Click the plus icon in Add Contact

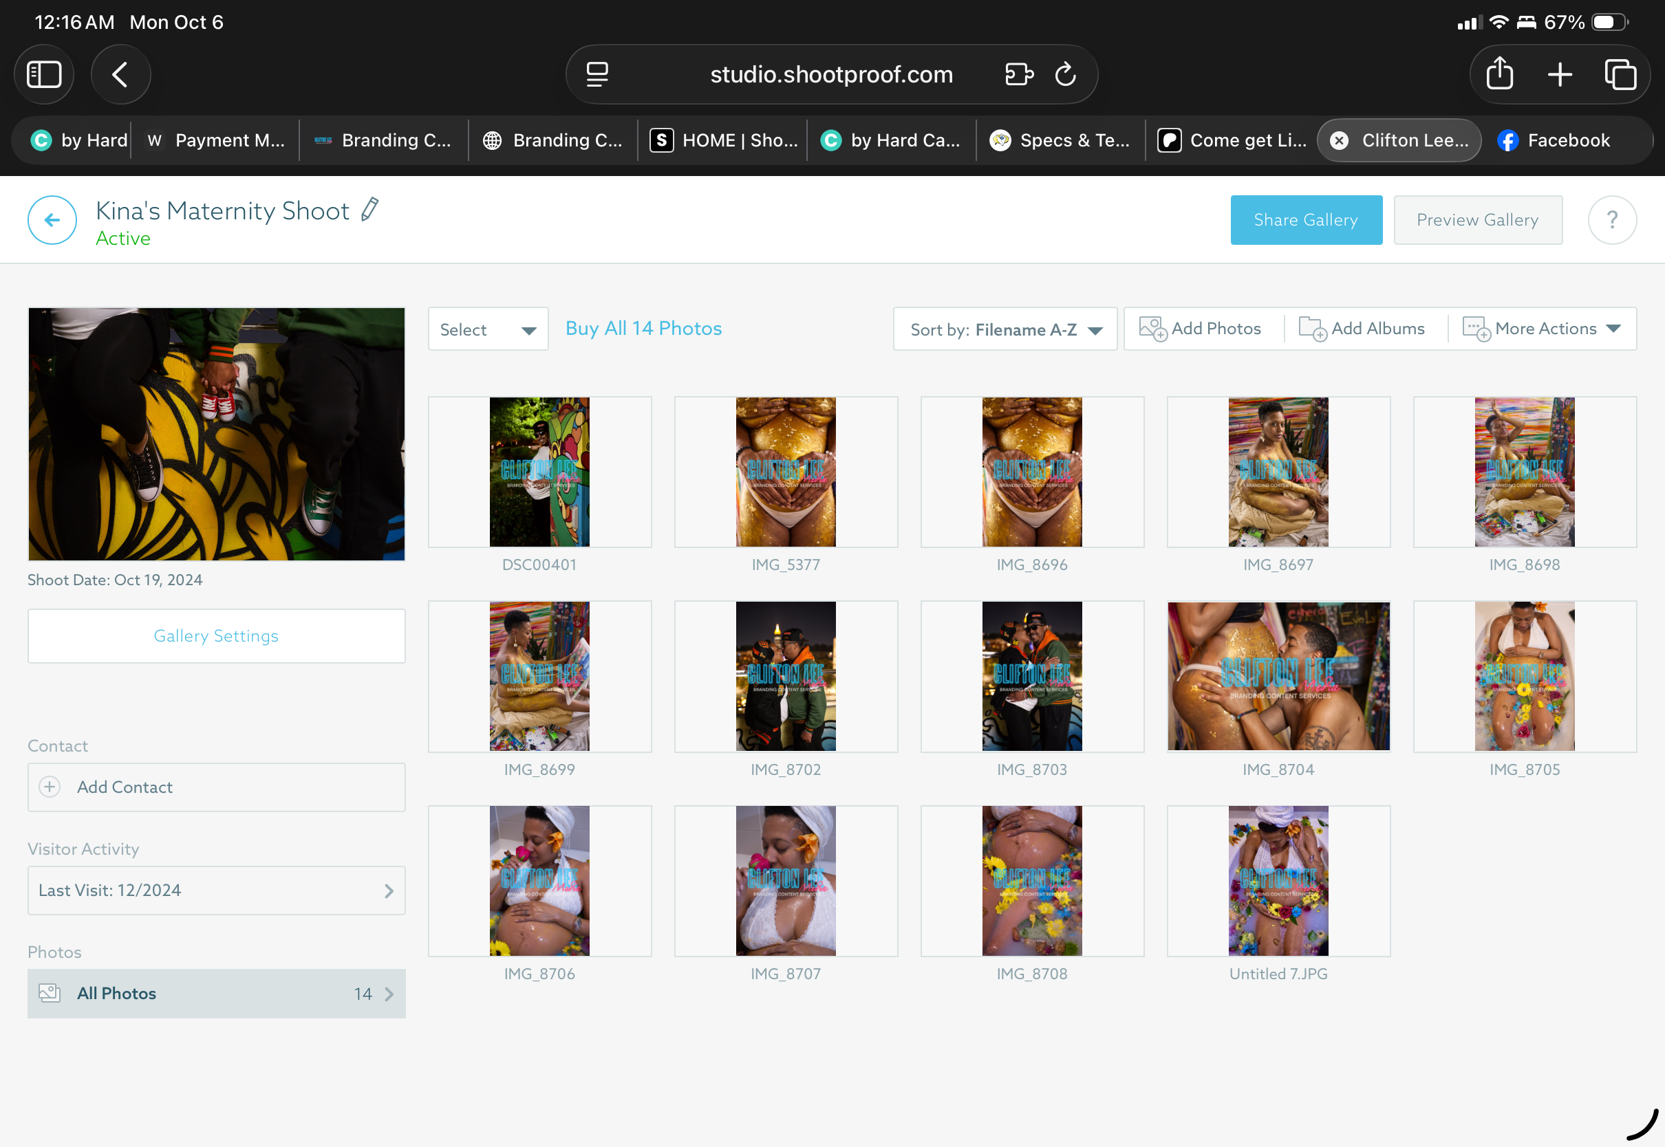click(50, 787)
